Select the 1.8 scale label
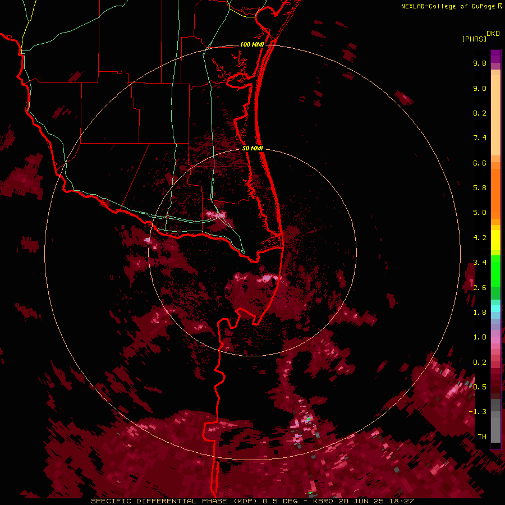 click(480, 313)
